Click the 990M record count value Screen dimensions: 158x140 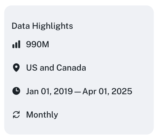point(37,44)
